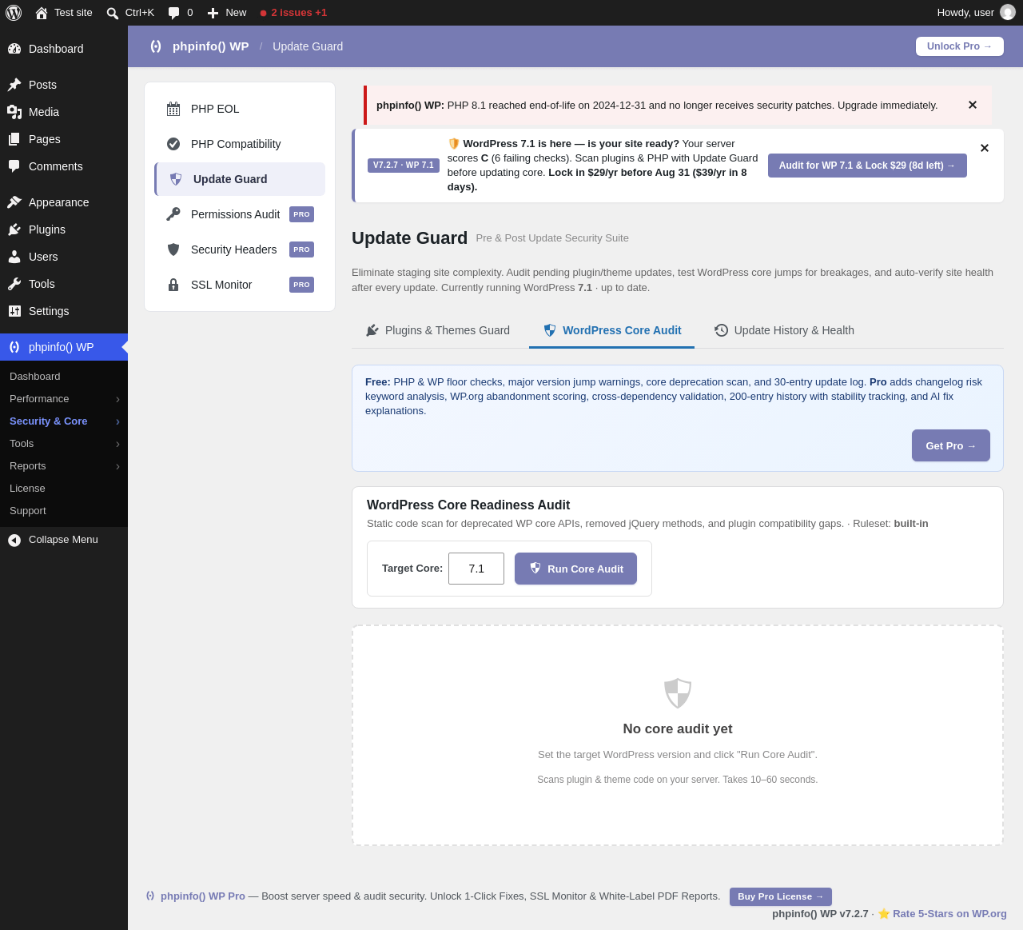
Task: Click the Unlock Pro button
Action: (x=960, y=46)
